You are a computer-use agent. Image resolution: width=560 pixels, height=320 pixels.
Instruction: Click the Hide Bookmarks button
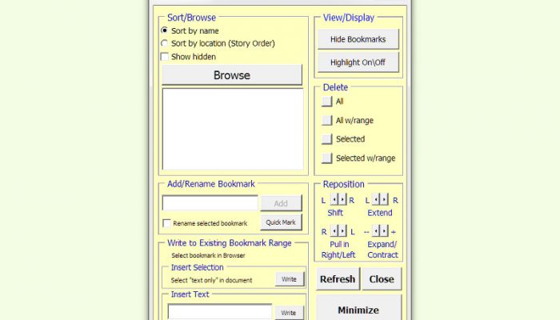(358, 39)
